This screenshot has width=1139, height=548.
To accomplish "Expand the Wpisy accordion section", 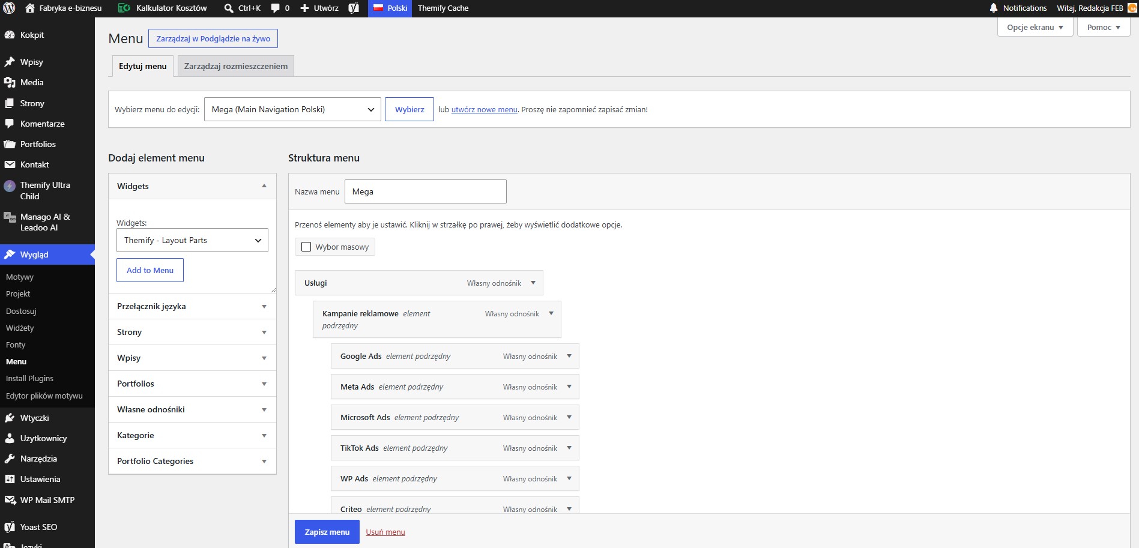I will point(192,358).
